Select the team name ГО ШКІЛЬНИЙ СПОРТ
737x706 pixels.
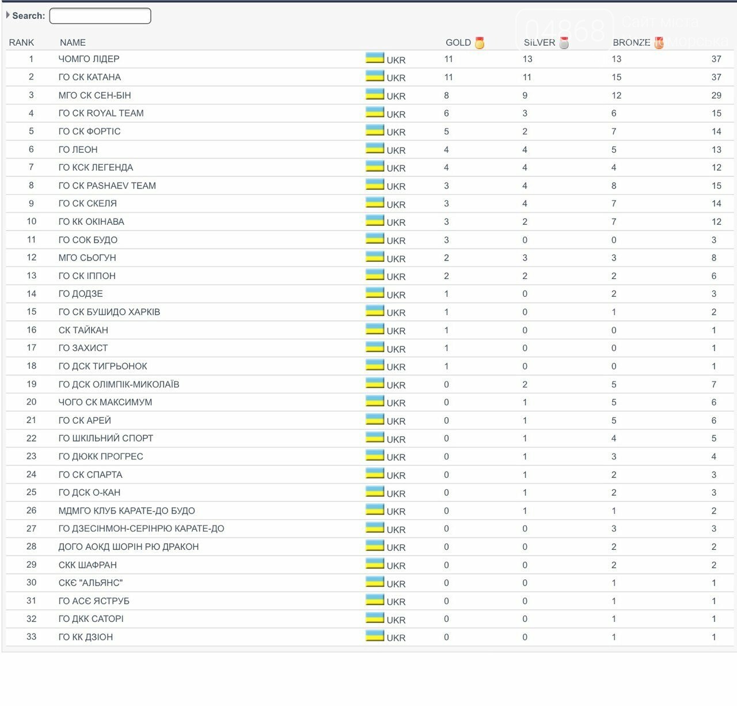point(106,438)
